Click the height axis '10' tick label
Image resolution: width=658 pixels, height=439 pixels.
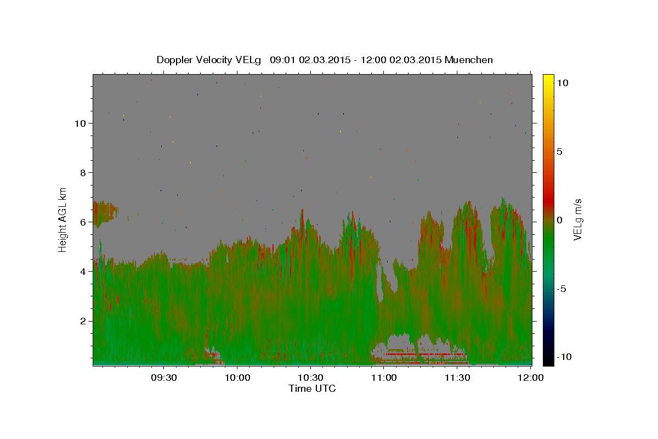(x=81, y=123)
